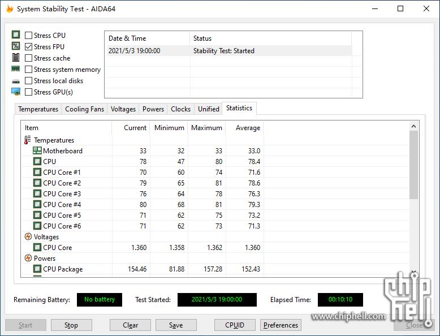Viewport: 440px width, 336px height.
Task: Click the greyed Start button
Action: point(25,325)
